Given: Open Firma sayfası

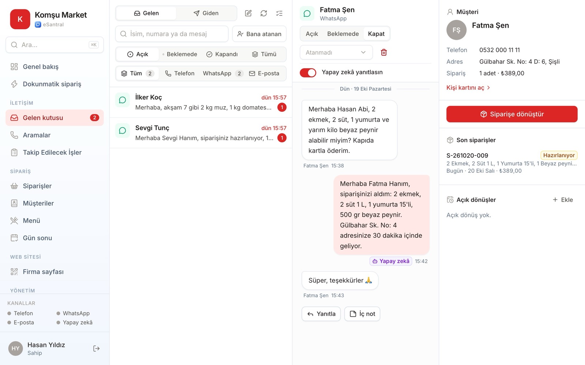Looking at the screenshot, I should [54, 272].
